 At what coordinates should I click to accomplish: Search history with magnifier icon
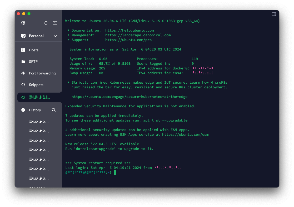[54, 110]
